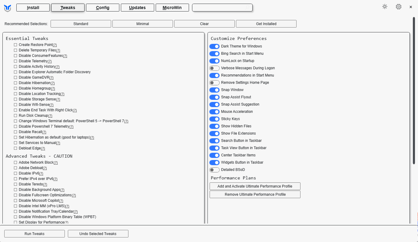Open help (?) for Run Disk Cleanup
Image resolution: width=418 pixels, height=242 pixels.
[x=50, y=116]
